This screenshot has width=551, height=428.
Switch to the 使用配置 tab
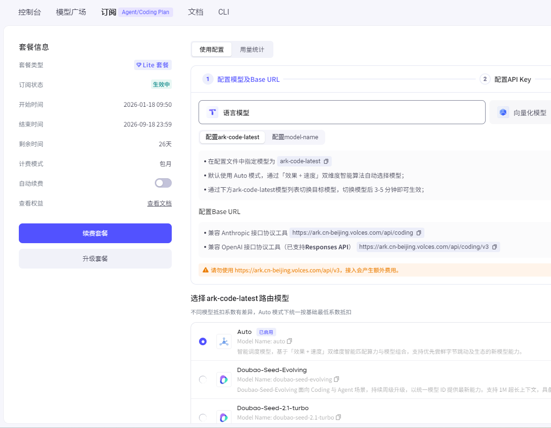(x=212, y=49)
